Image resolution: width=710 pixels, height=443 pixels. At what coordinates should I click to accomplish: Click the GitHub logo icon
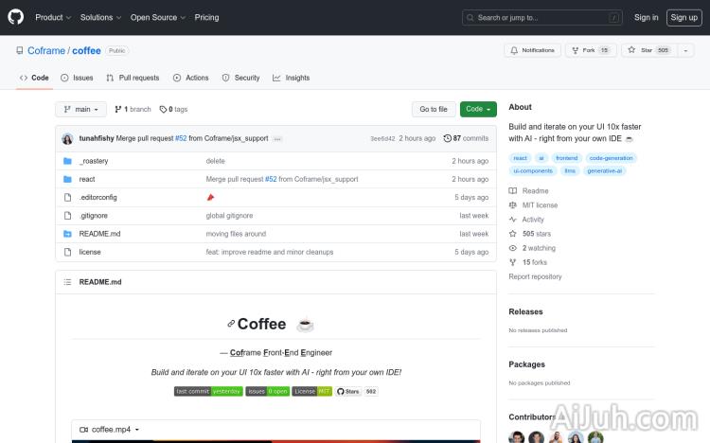(17, 17)
